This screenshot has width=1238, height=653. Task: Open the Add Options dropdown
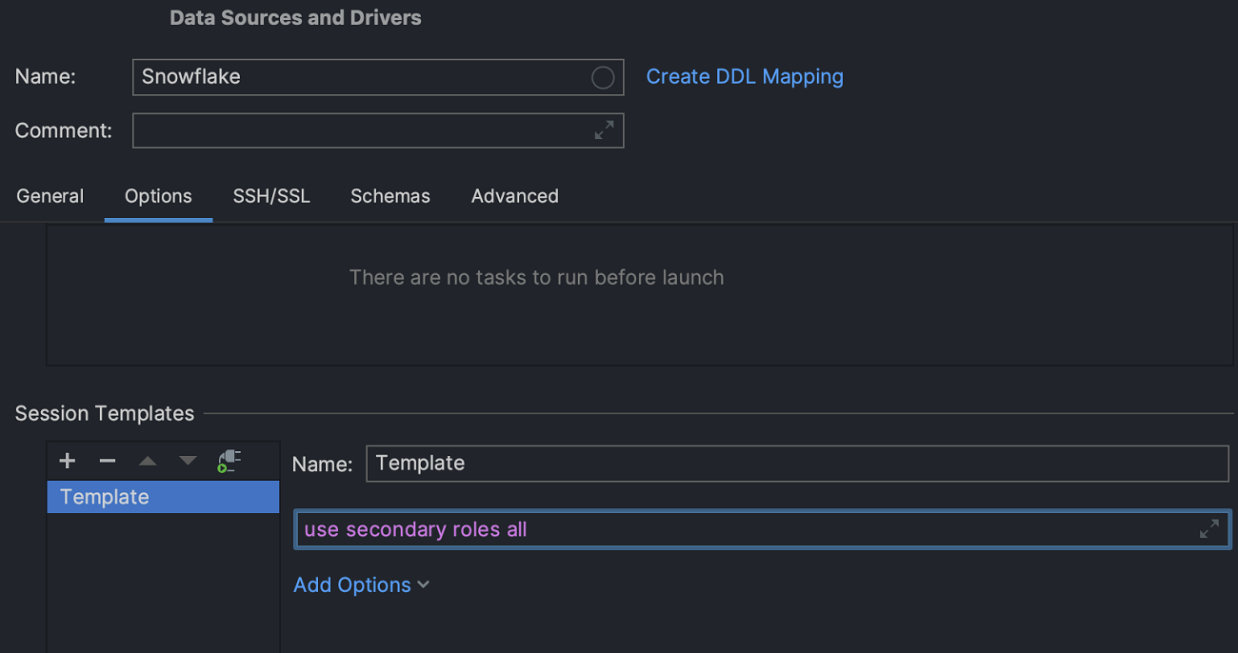pyautogui.click(x=361, y=585)
